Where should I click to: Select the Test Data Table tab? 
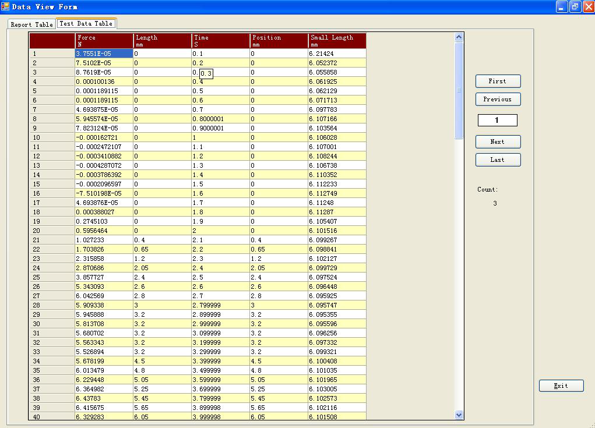[x=86, y=23]
